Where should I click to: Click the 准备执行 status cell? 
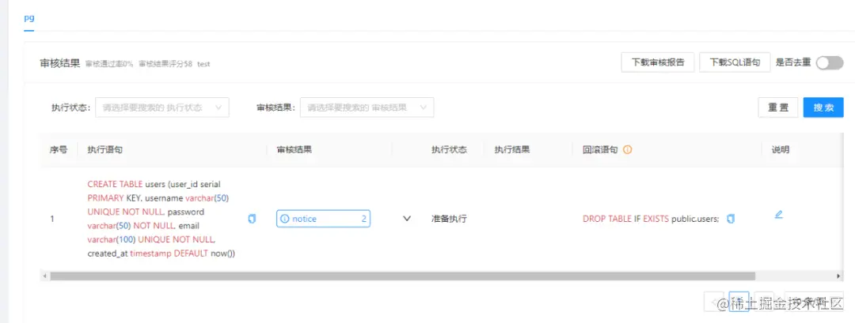pyautogui.click(x=450, y=219)
